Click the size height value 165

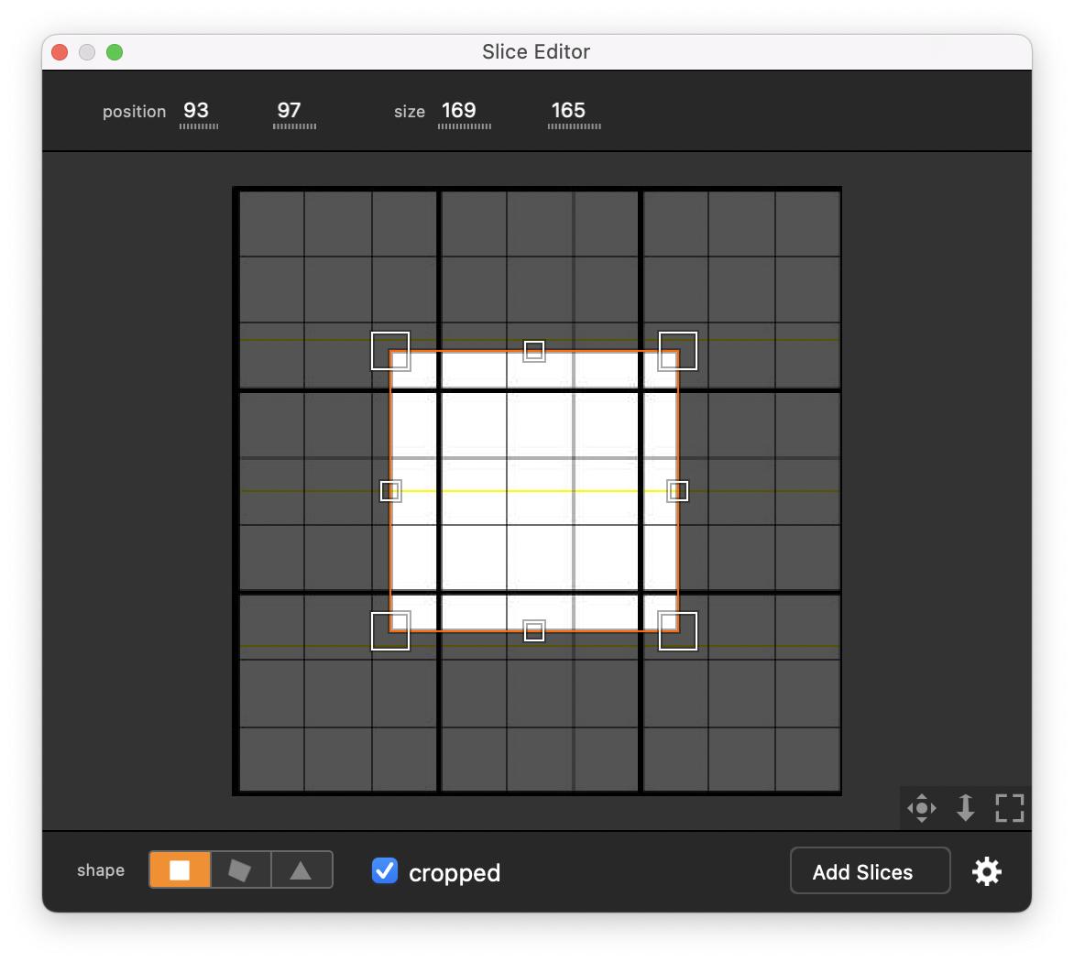click(x=568, y=111)
